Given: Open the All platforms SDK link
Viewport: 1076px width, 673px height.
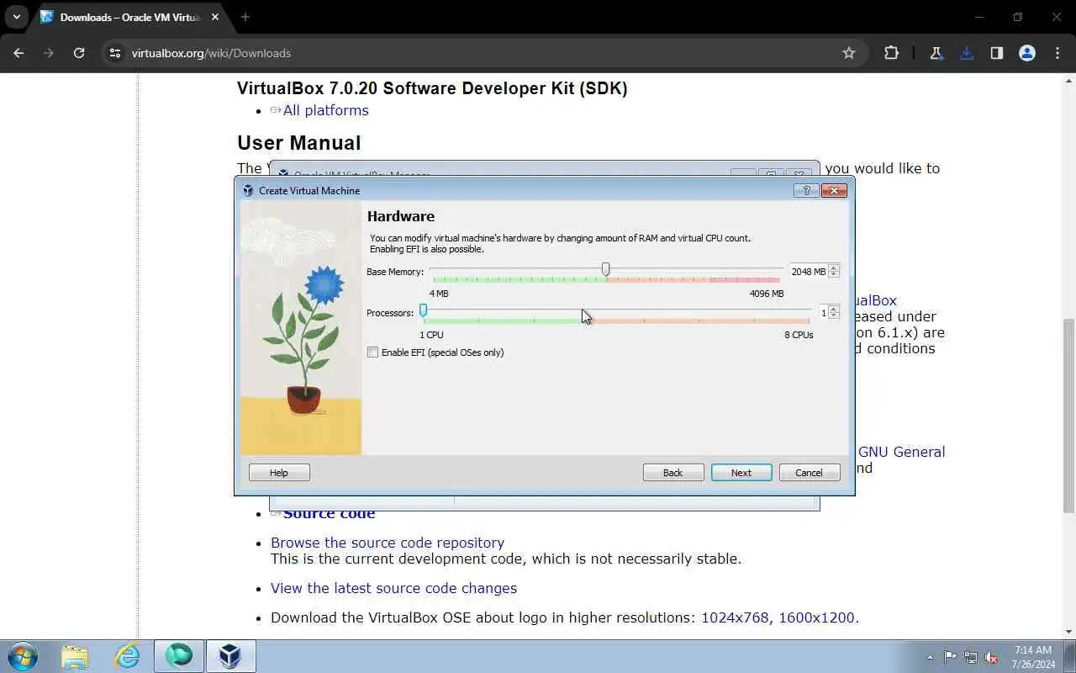Looking at the screenshot, I should pos(325,110).
